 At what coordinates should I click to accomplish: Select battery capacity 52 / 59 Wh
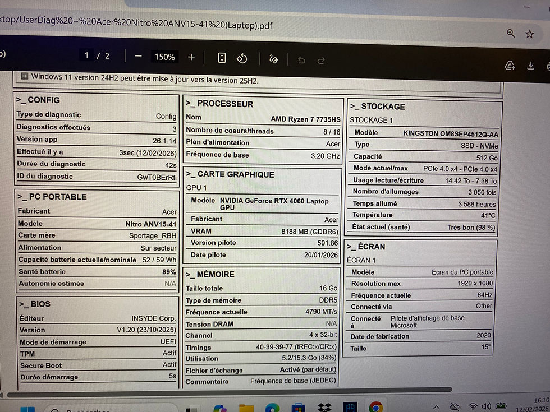pos(159,260)
